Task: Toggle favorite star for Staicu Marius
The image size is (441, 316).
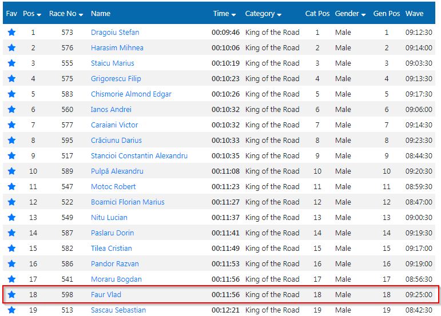Action: point(11,63)
